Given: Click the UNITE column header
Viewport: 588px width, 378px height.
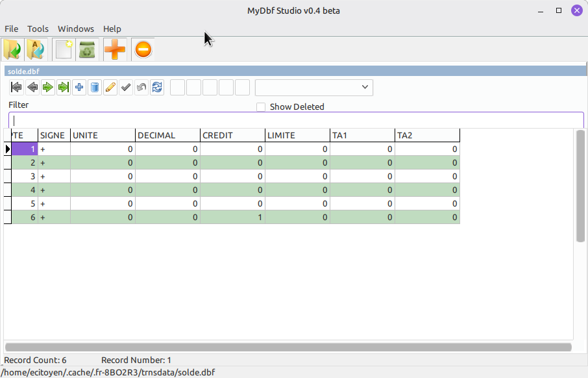Looking at the screenshot, I should [x=103, y=136].
